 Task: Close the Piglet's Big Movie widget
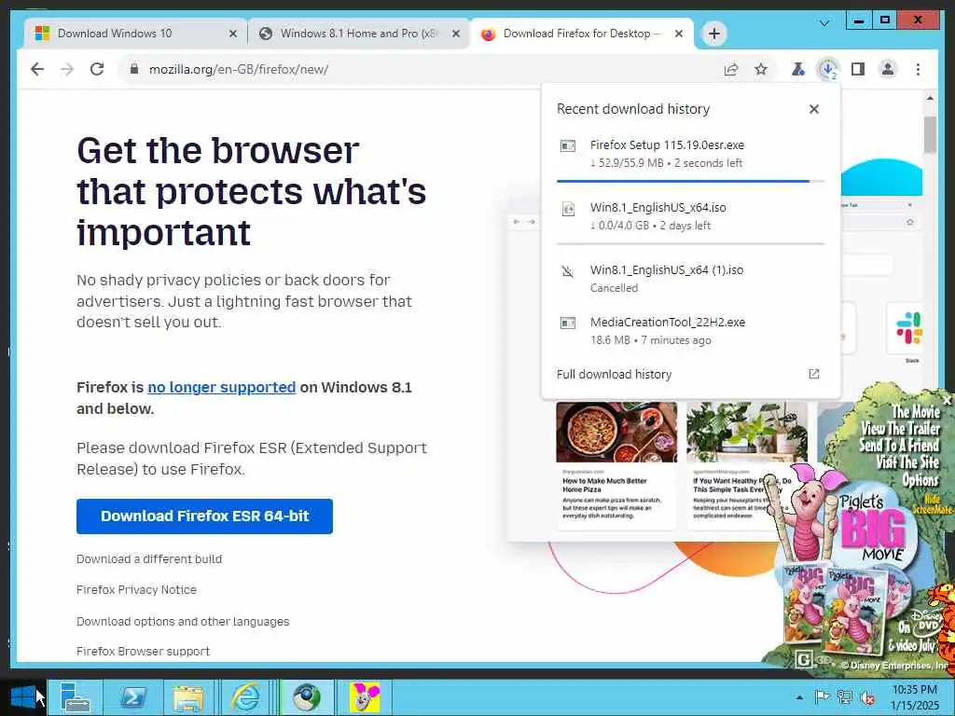click(x=947, y=400)
